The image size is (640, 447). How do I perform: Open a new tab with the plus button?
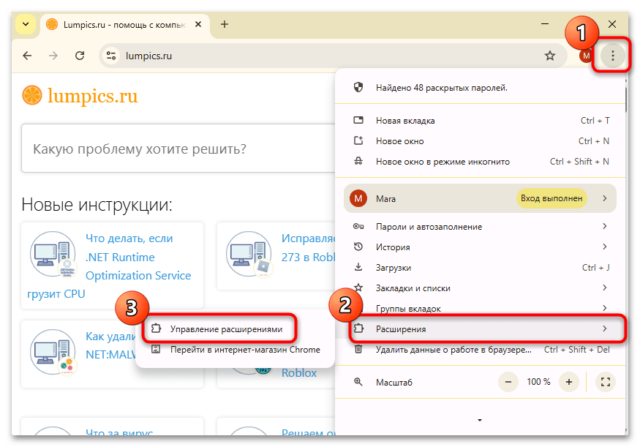(x=224, y=24)
